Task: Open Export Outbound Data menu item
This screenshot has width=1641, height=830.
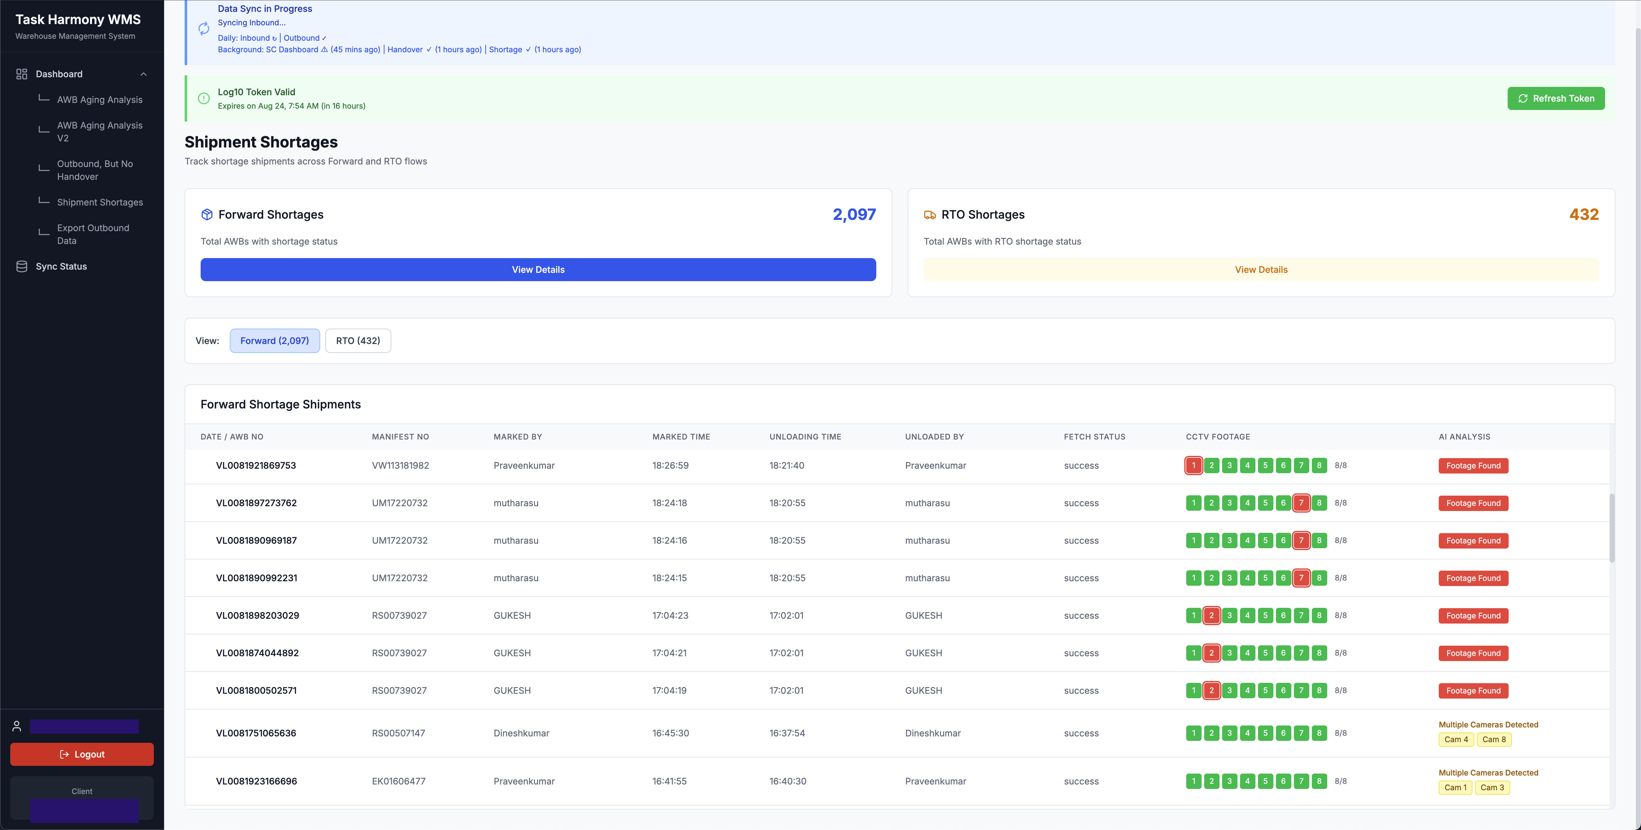Action: pyautogui.click(x=93, y=234)
